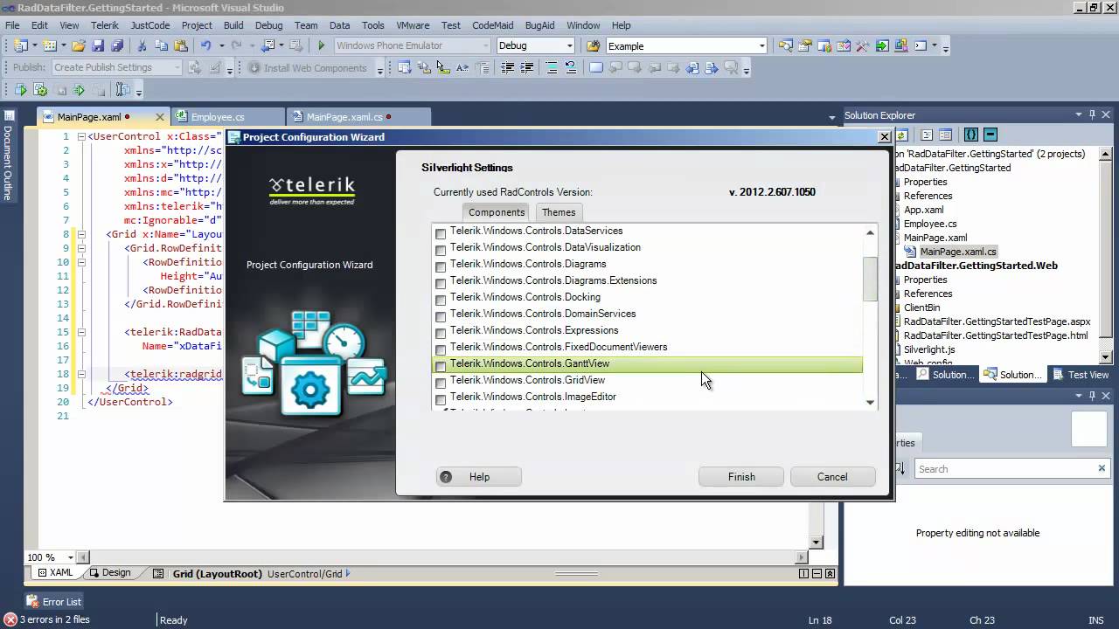Click the Save floppy disk icon
Viewport: 1119px width, 629px height.
coord(98,45)
